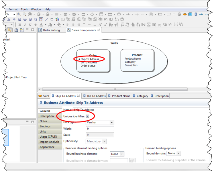Click the Underline formatting icon

30,25
